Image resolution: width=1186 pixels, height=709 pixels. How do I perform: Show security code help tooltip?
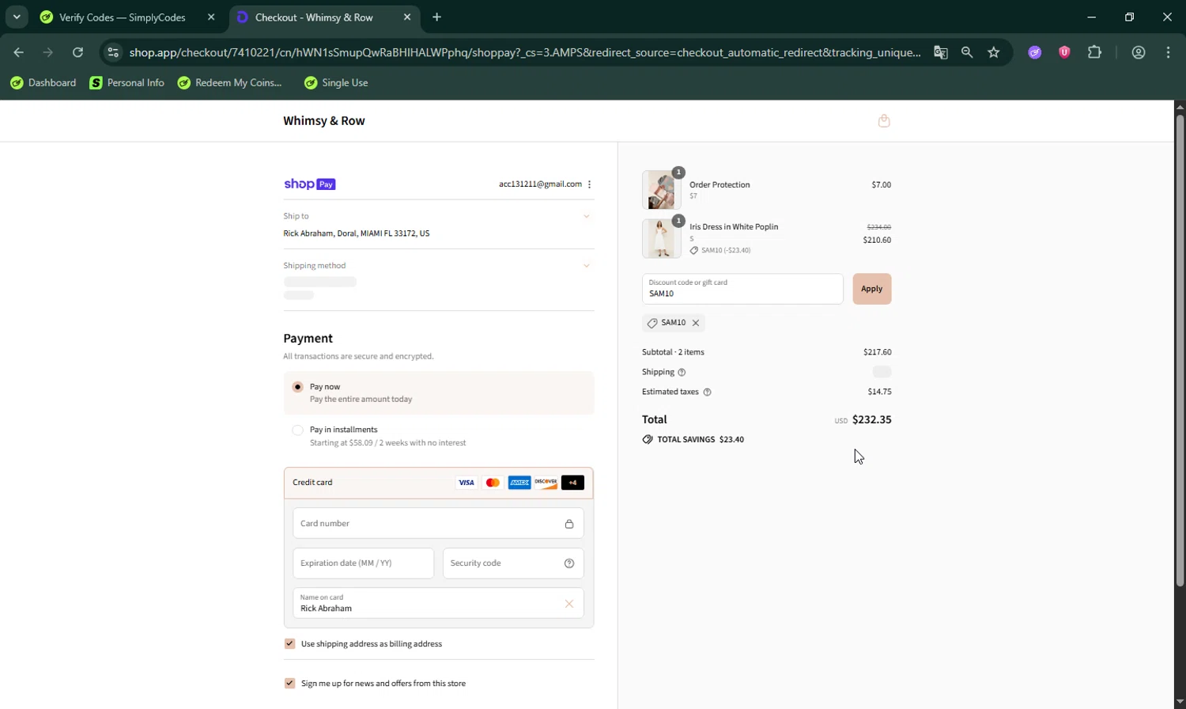[x=569, y=563]
